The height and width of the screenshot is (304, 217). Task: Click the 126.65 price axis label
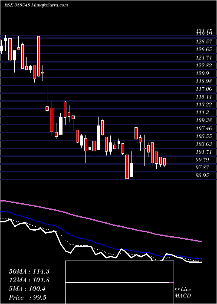pos(204,50)
